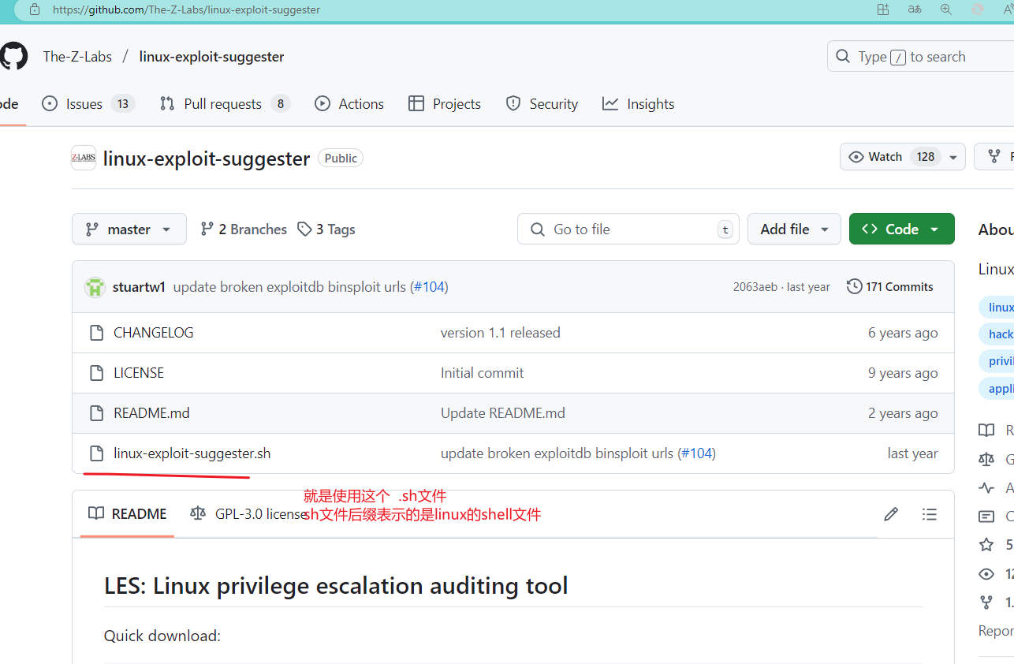
Task: Click the pencil edit README icon
Action: (891, 514)
